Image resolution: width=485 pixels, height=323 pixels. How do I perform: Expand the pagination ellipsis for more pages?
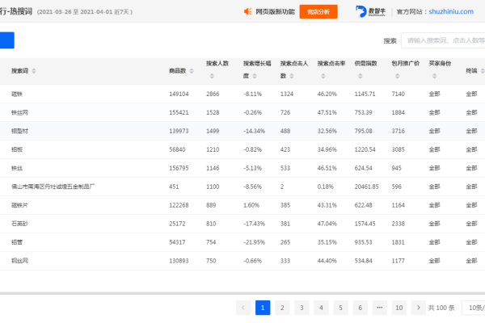point(379,308)
